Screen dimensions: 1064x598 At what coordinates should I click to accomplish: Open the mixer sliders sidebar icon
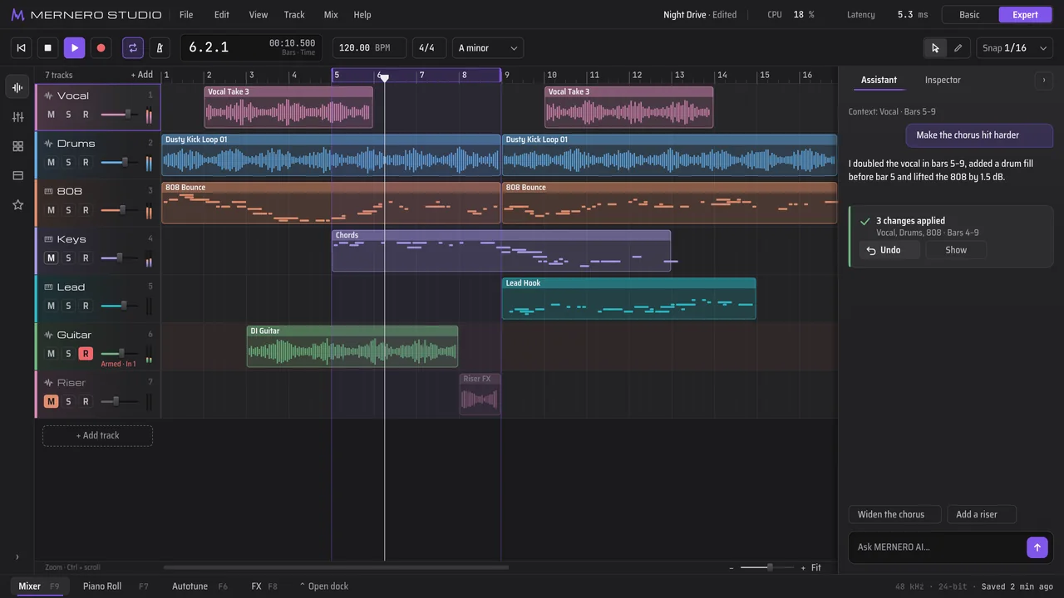(17, 117)
